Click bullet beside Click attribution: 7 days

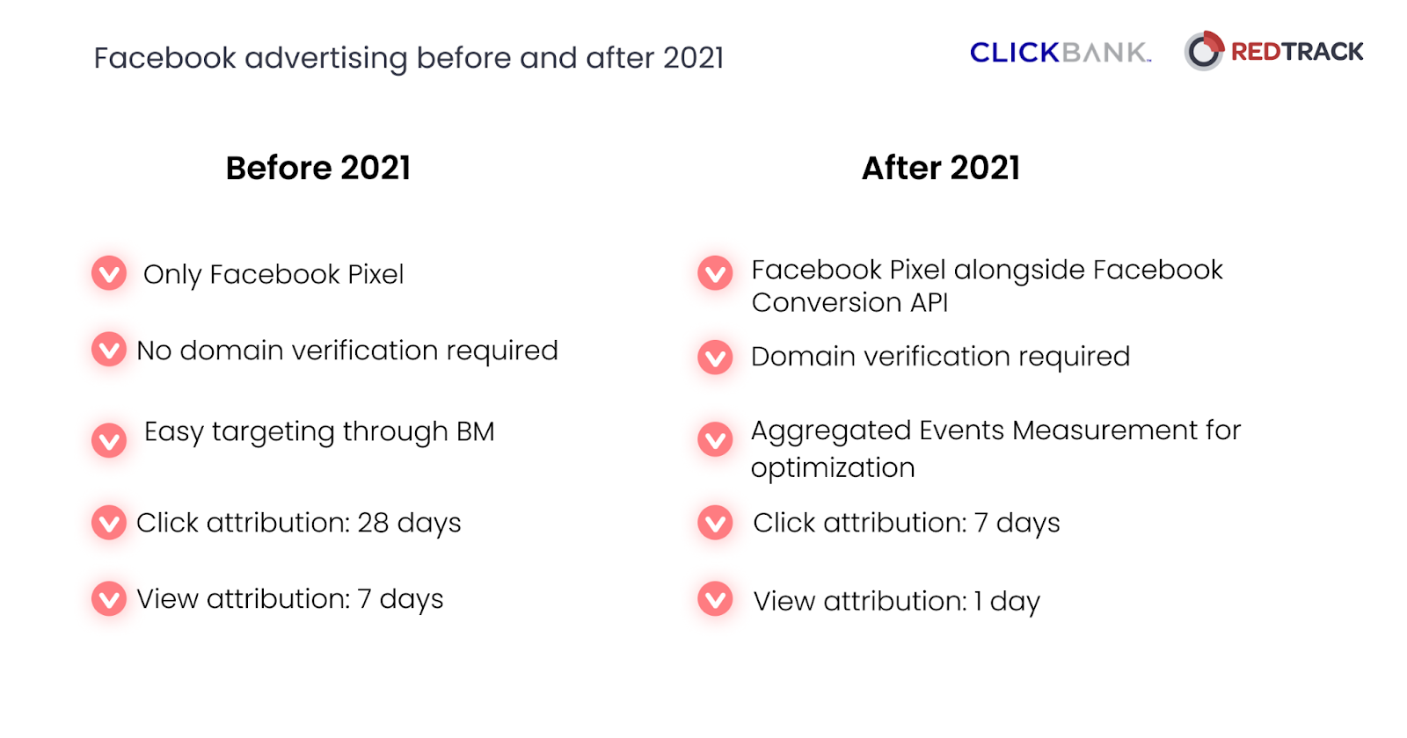715,523
